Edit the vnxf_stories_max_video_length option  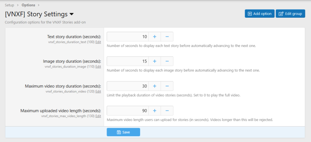click(98, 116)
